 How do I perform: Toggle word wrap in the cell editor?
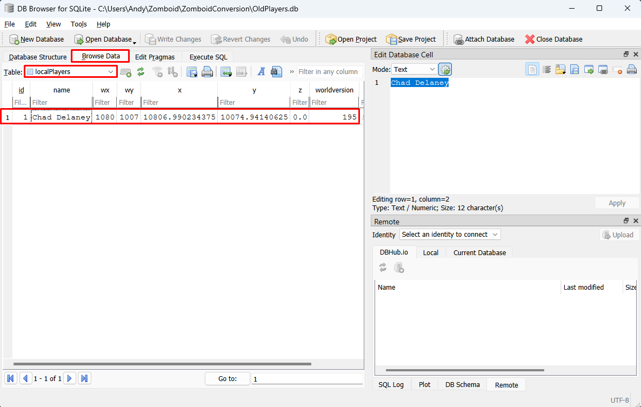[547, 69]
